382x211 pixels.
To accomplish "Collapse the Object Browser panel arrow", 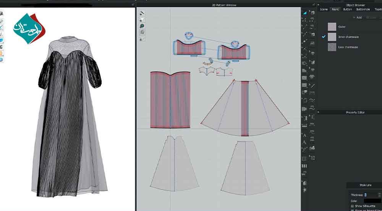I will coord(319,5).
